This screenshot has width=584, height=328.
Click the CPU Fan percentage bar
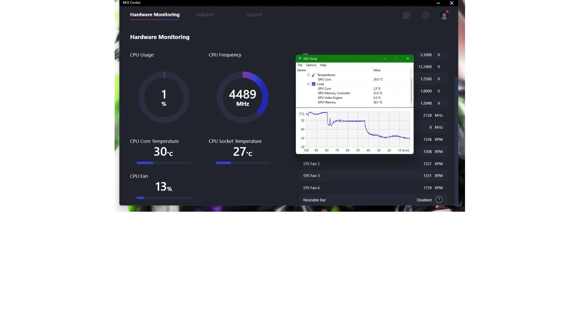[x=164, y=198]
